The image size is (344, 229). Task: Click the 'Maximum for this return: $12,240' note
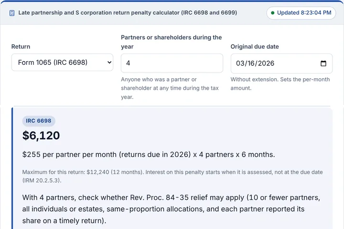pyautogui.click(x=172, y=176)
